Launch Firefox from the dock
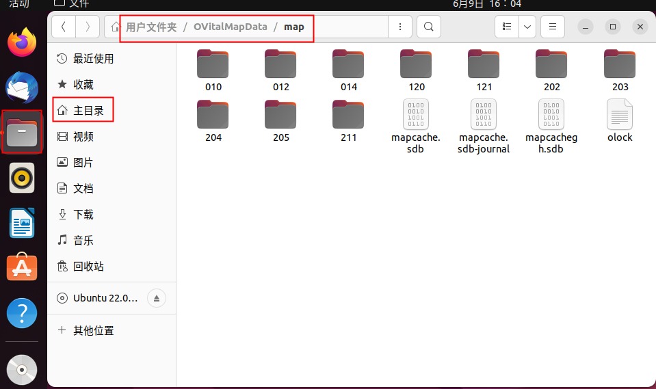 [x=22, y=43]
